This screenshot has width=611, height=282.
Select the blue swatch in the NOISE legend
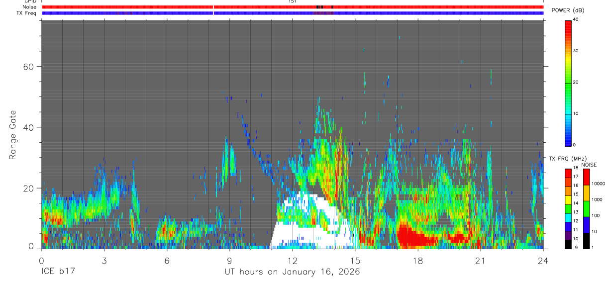coord(586,224)
